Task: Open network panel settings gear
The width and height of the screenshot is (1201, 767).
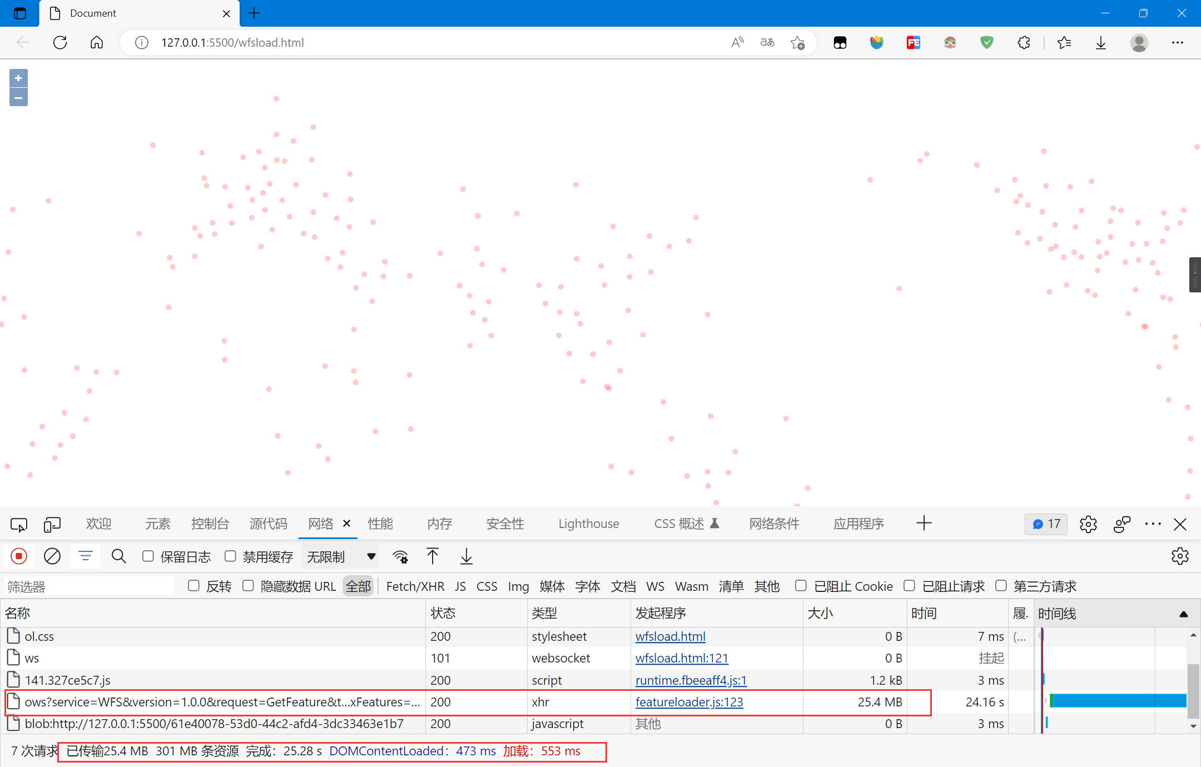Action: click(1179, 556)
